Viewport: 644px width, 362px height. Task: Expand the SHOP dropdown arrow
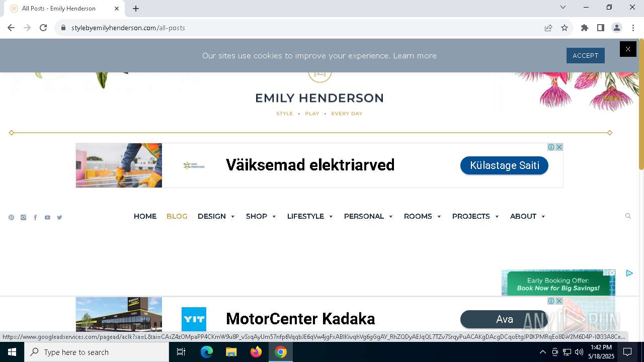[x=274, y=217]
